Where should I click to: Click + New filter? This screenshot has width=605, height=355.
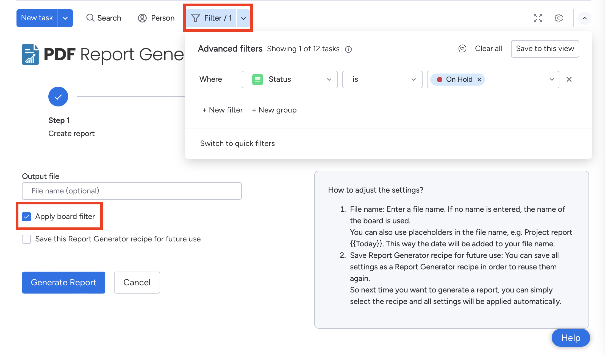click(x=223, y=110)
